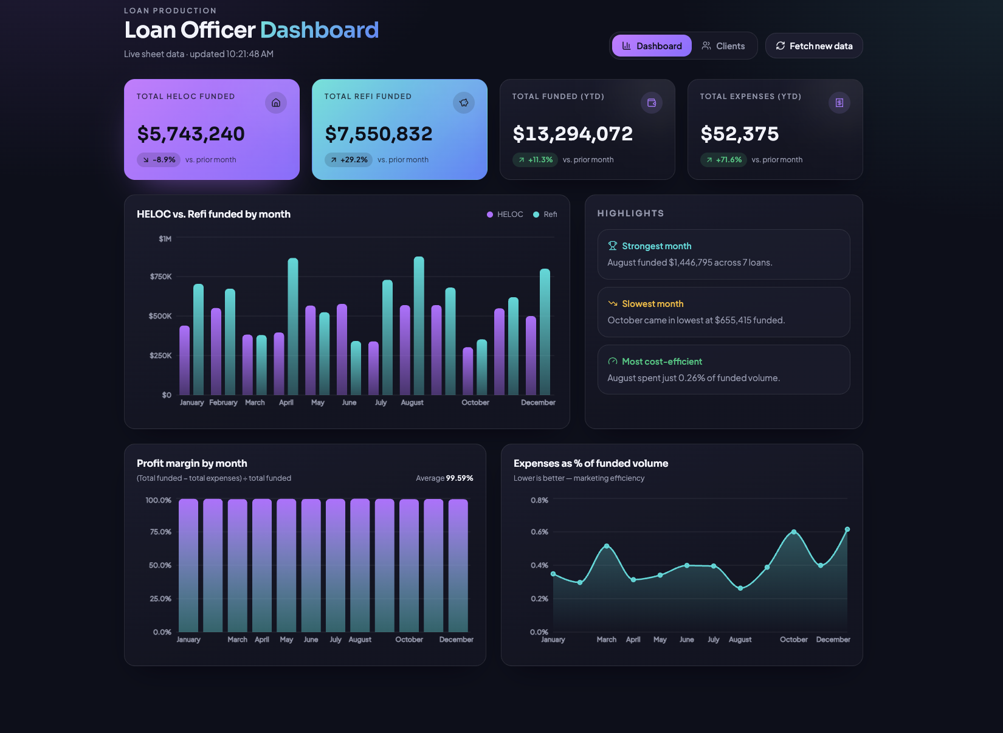This screenshot has width=1003, height=733.
Task: Click the TOTAL HELOC FUNDED card label
Action: point(185,97)
